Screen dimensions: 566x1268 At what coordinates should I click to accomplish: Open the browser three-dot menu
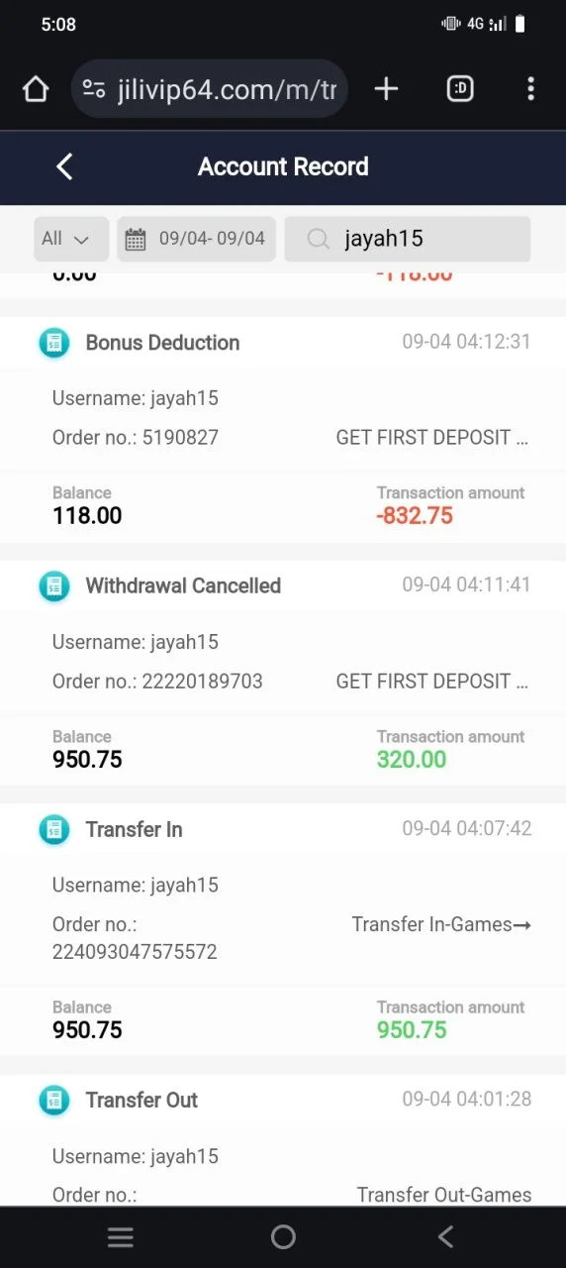[x=530, y=89]
